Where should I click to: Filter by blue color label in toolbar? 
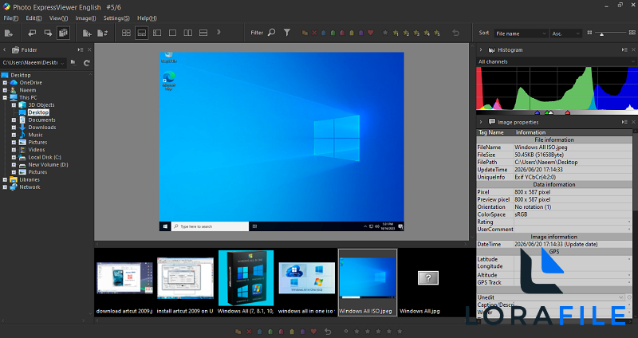(324, 33)
